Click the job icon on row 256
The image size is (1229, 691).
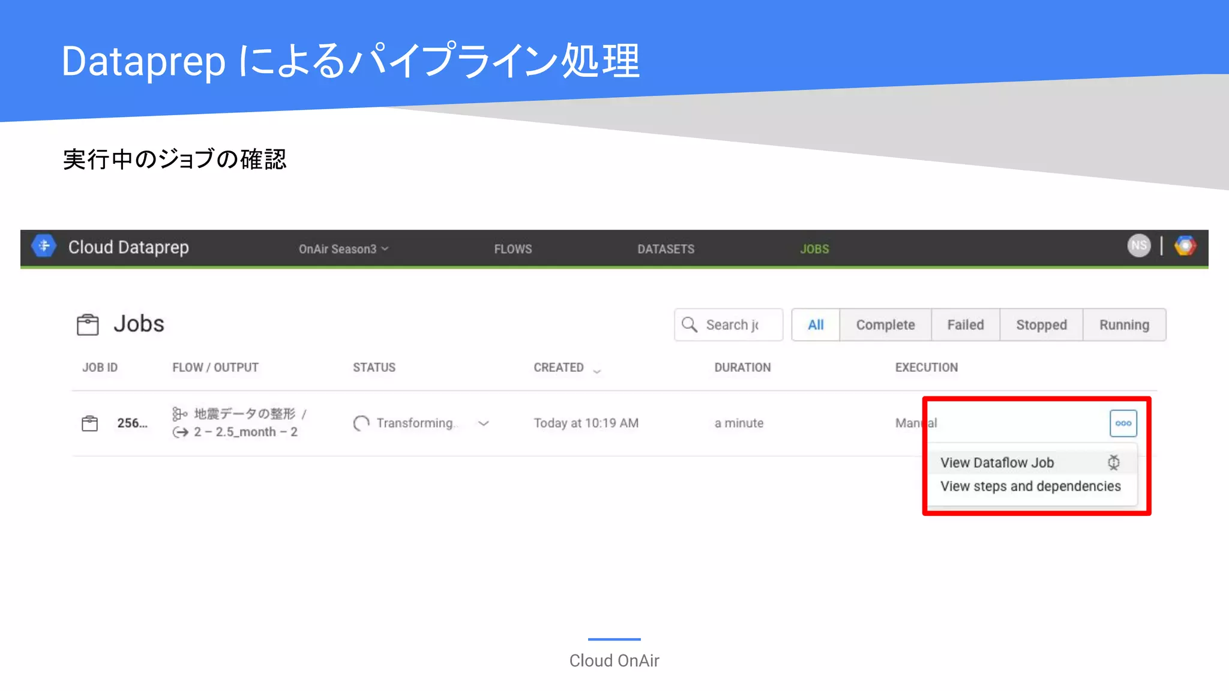(x=89, y=423)
